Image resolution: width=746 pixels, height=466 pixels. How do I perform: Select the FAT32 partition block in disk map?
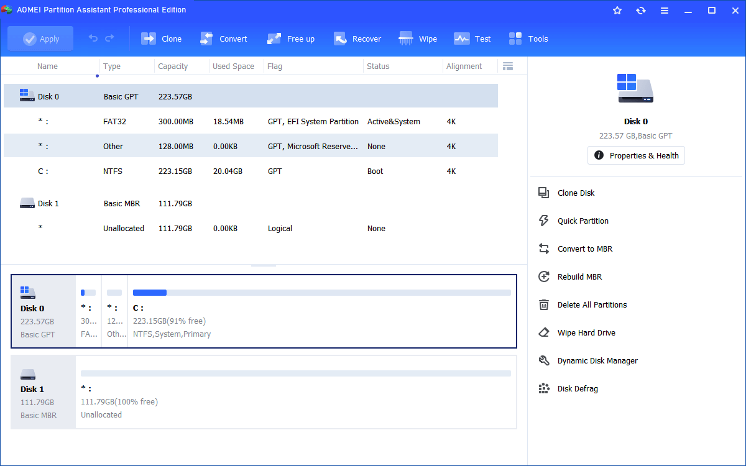pyautogui.click(x=88, y=311)
